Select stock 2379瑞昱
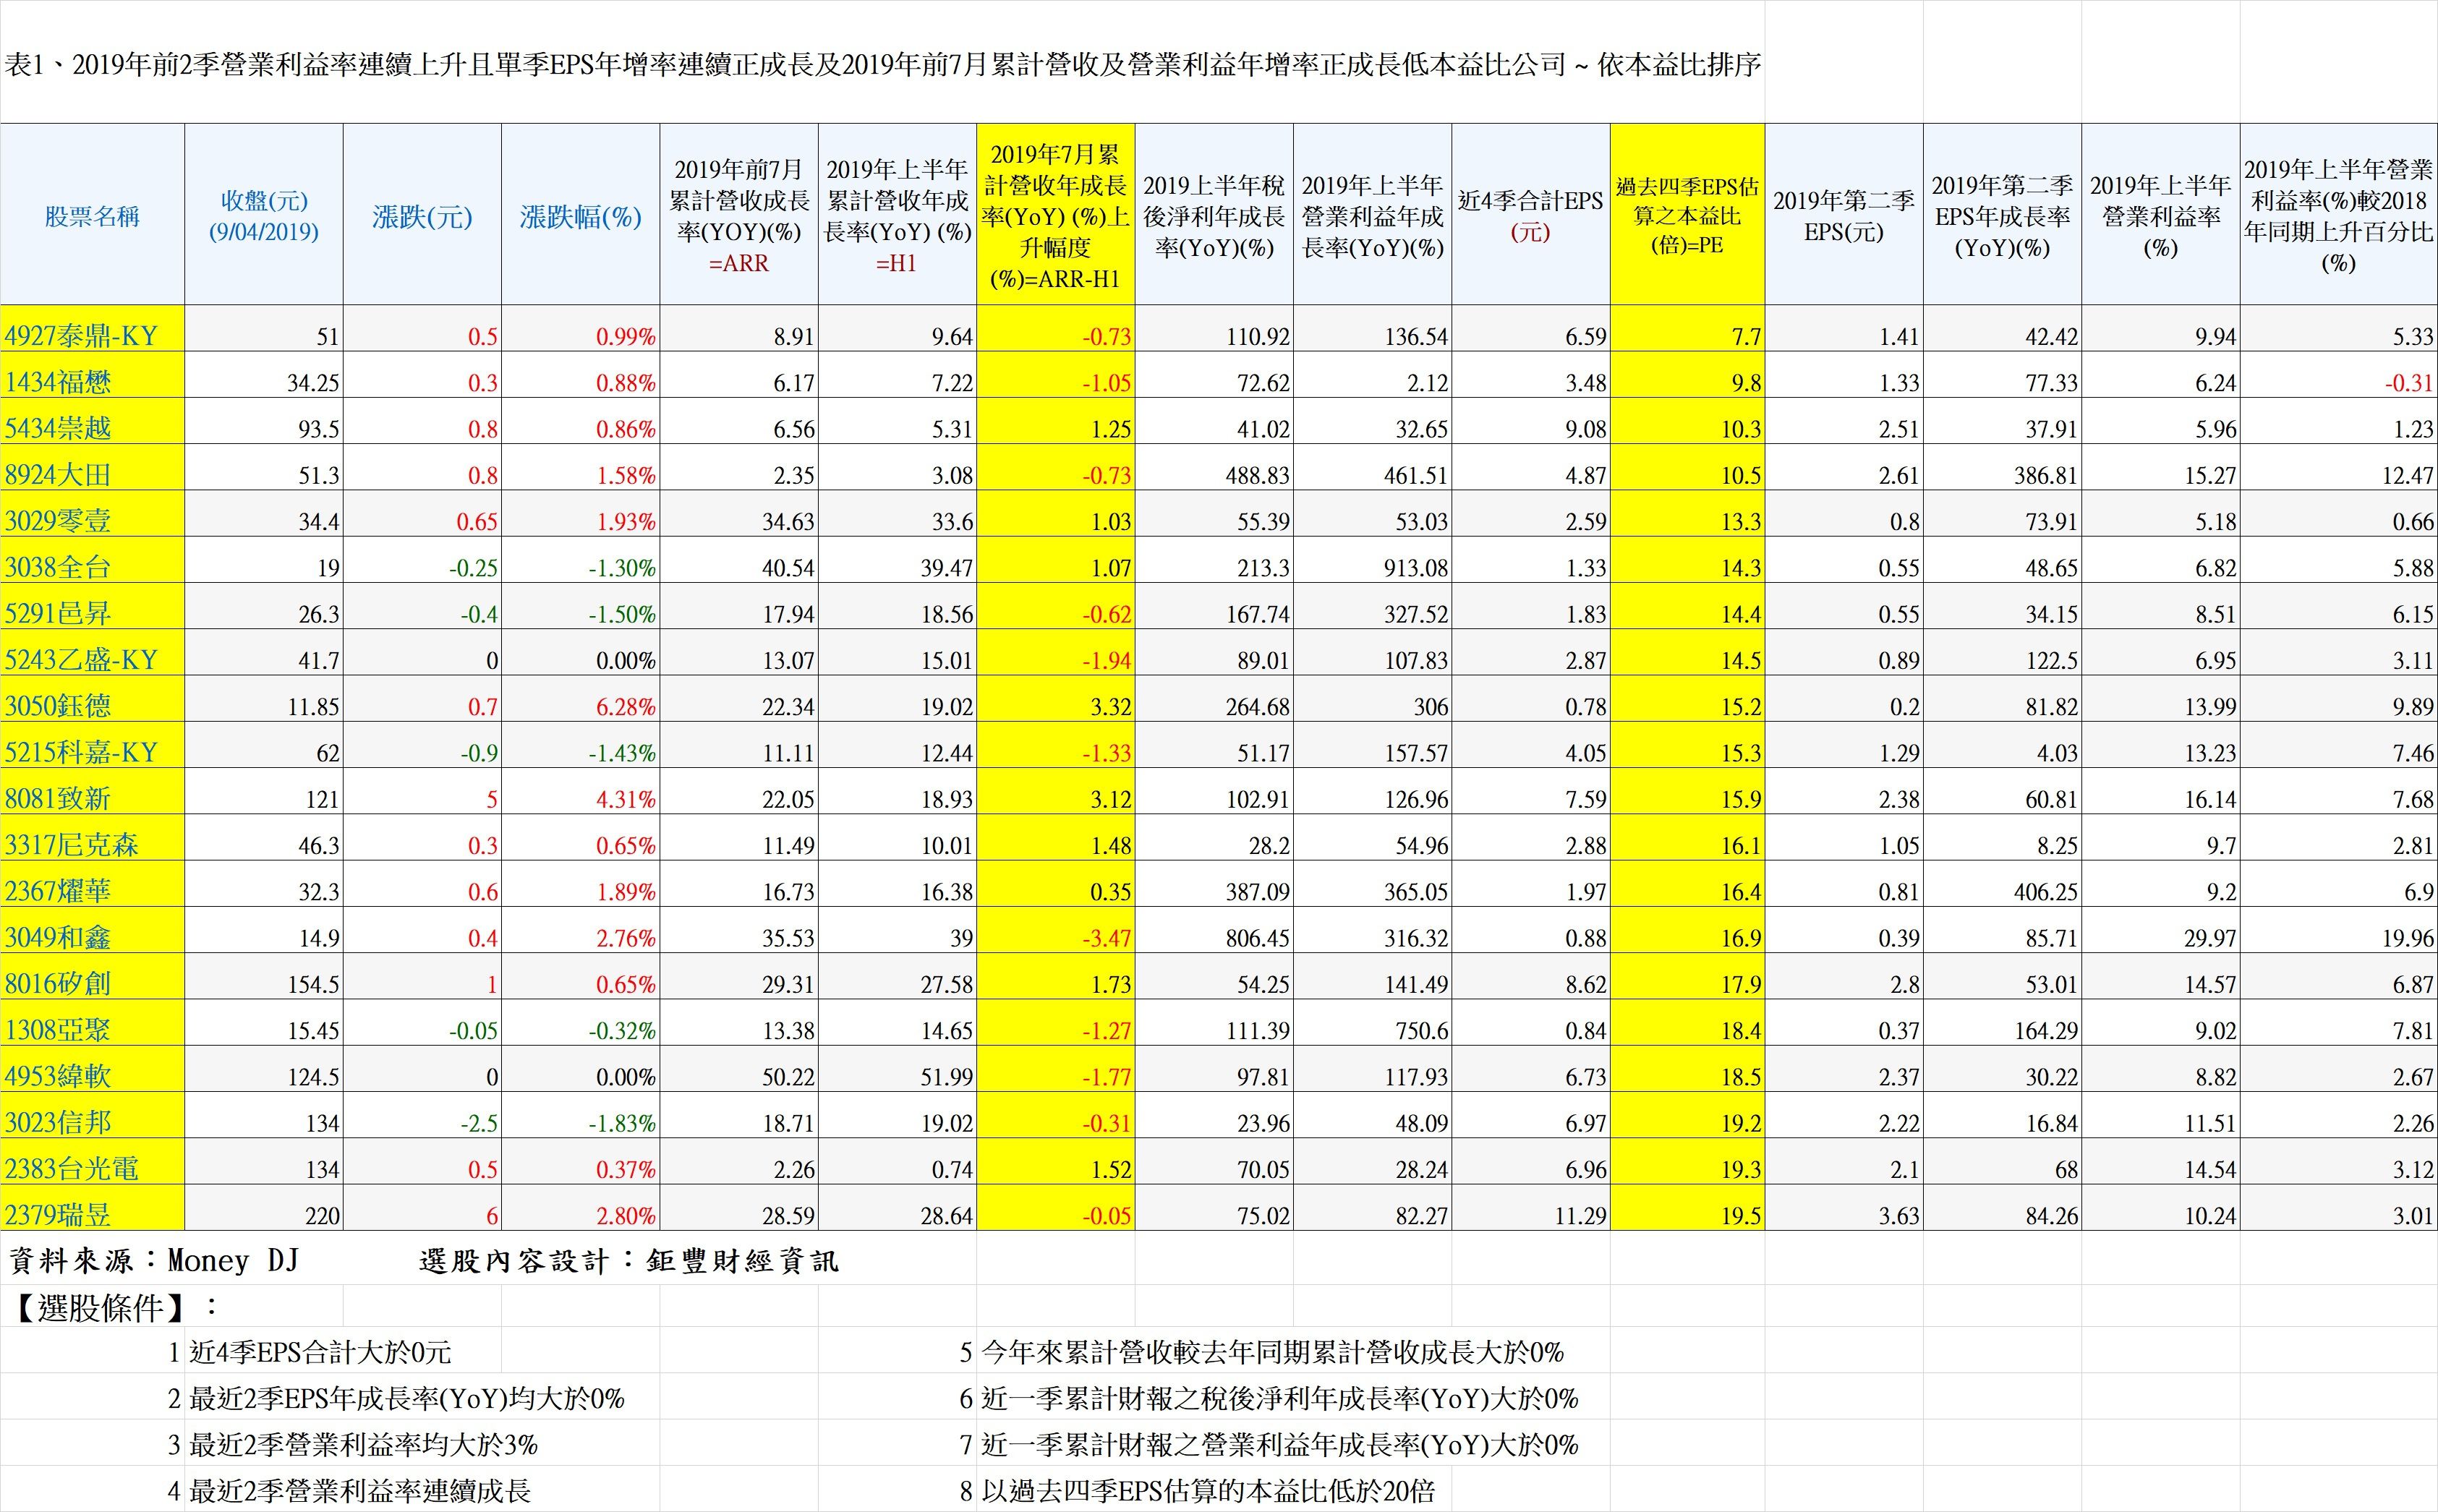 coord(90,1214)
